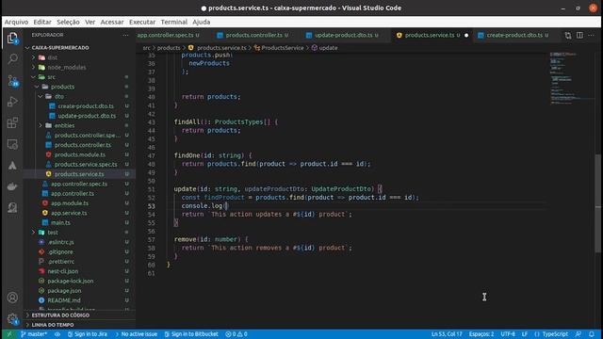Viewport: 603px width, 339px height.
Task: Click the Explorer panel more actions ellipsis
Action: pos(125,35)
